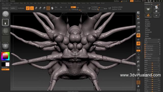Image resolution: width=163 pixels, height=92 pixels.
Task: Enable Zsub mode
Action: click(77, 7)
